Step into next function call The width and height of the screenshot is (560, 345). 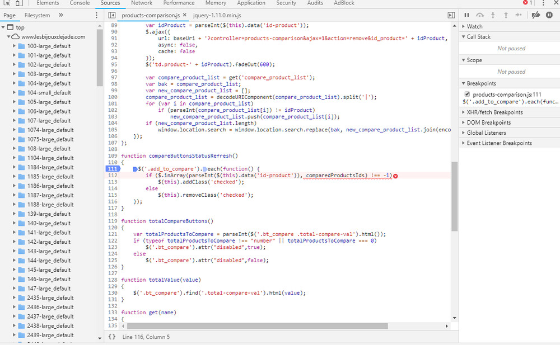pyautogui.click(x=492, y=15)
